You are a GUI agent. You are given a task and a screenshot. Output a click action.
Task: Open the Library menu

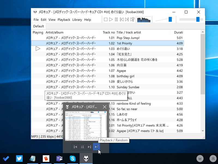[x=77, y=19]
